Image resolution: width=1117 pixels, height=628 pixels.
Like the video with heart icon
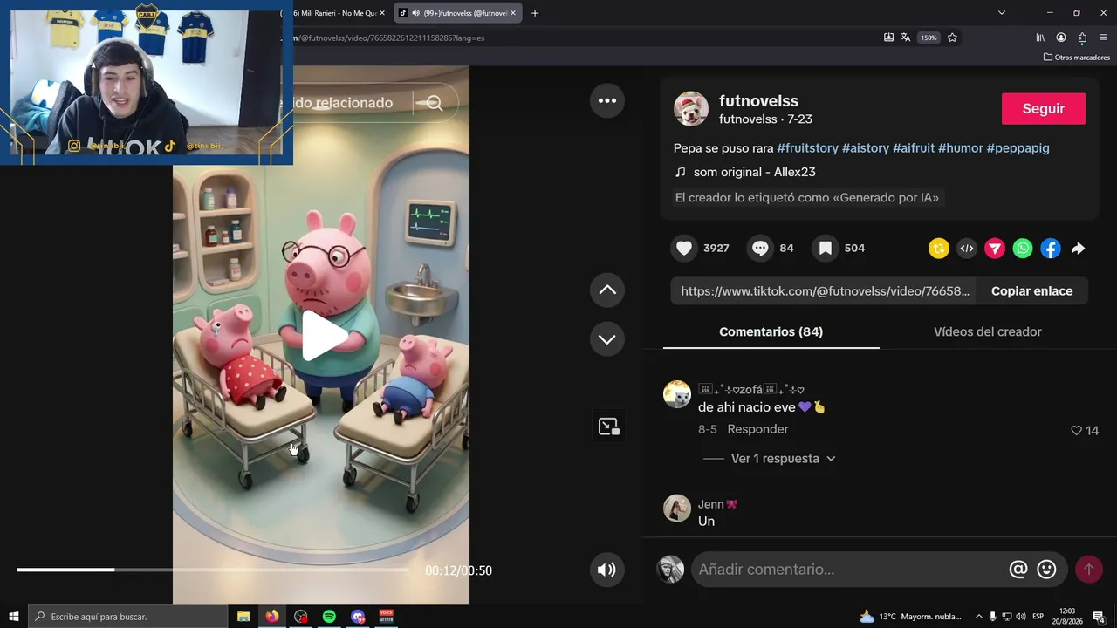tap(684, 249)
